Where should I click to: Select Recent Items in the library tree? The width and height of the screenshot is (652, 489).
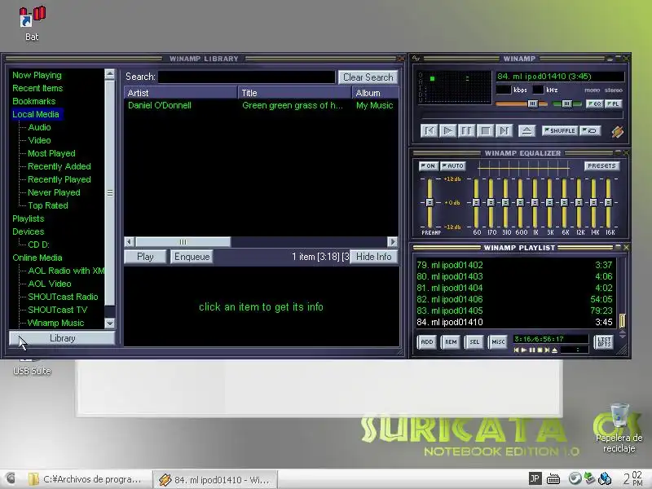(x=37, y=88)
